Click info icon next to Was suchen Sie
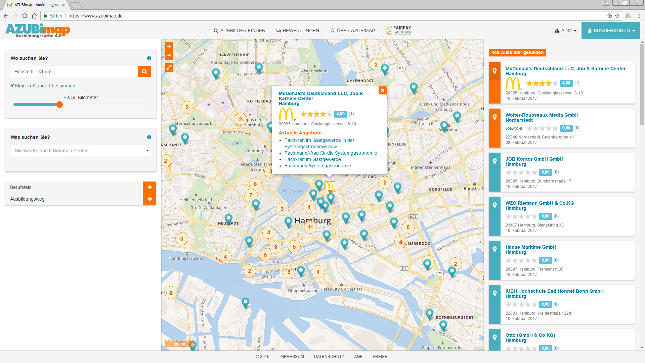The image size is (645, 363). (x=149, y=137)
